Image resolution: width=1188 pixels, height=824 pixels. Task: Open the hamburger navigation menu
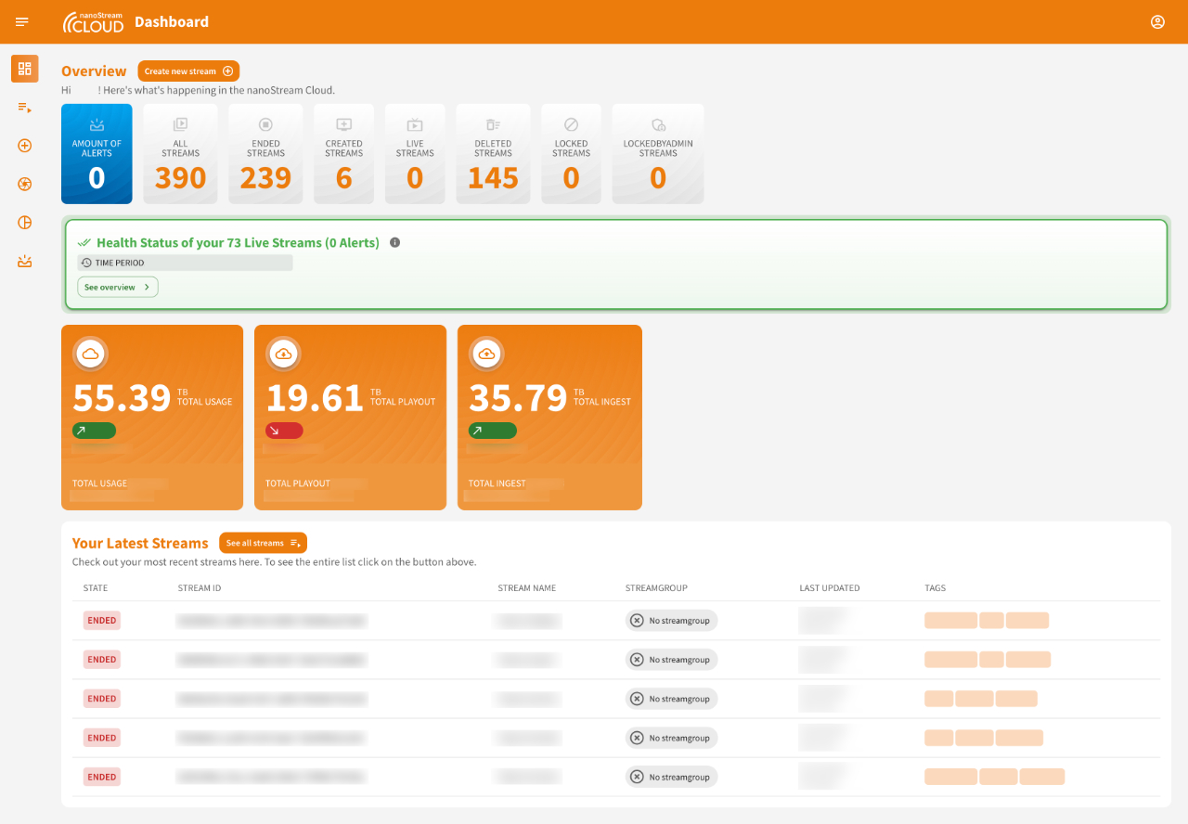click(22, 21)
